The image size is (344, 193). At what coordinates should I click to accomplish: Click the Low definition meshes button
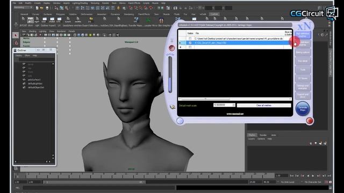[303, 43]
